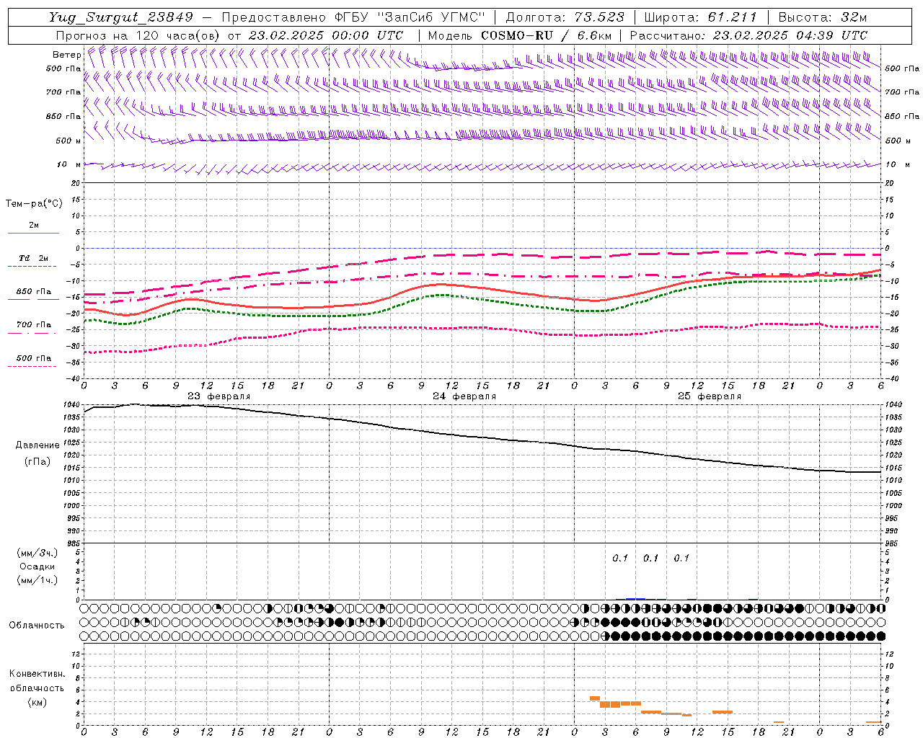Click the '25 февраля' date label
The height and width of the screenshot is (738, 923).
(x=710, y=396)
